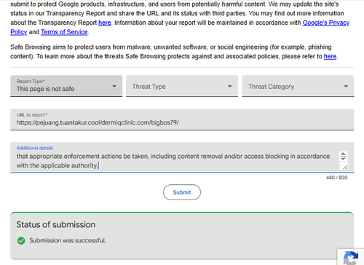
Task: Click the green success checkmark icon
Action: tap(21, 240)
